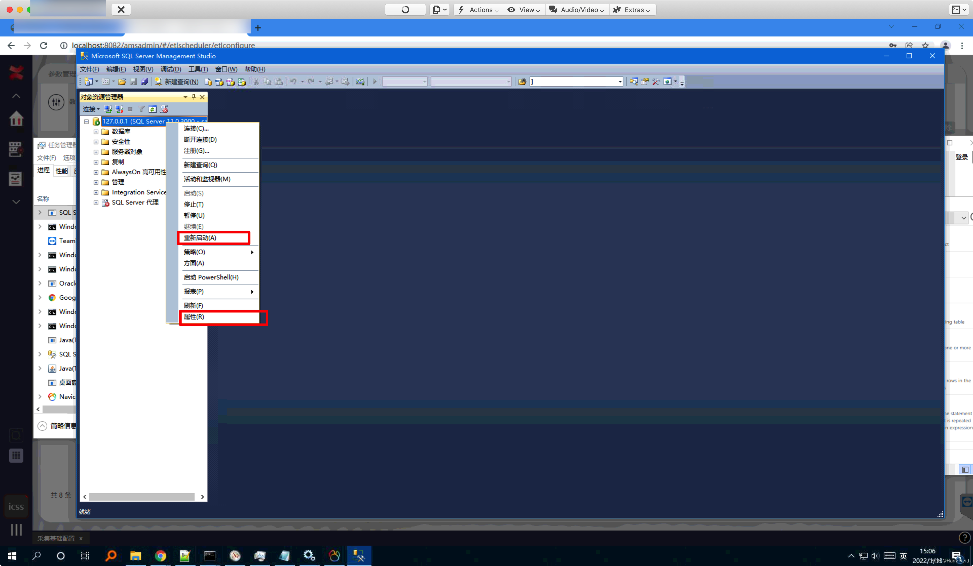
Task: Click the 新建查询(N) toolbar button
Action: click(x=177, y=82)
